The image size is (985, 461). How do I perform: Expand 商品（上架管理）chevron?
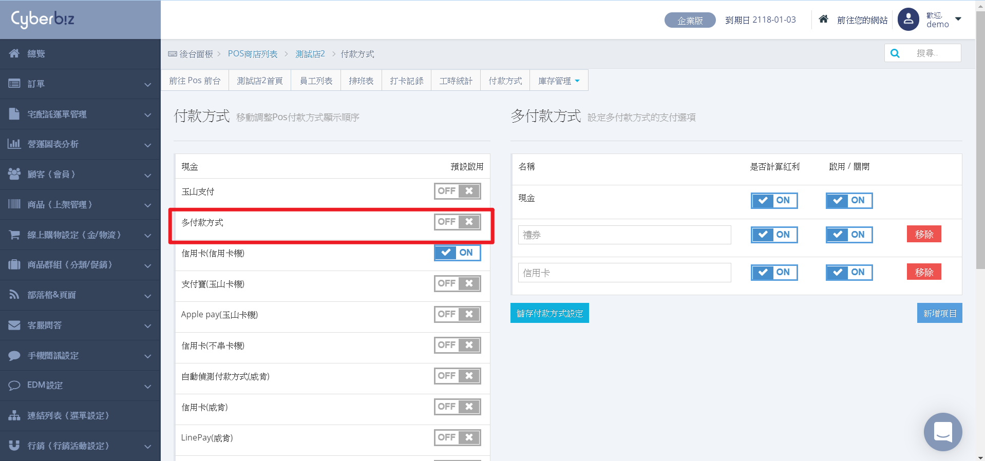pos(148,205)
